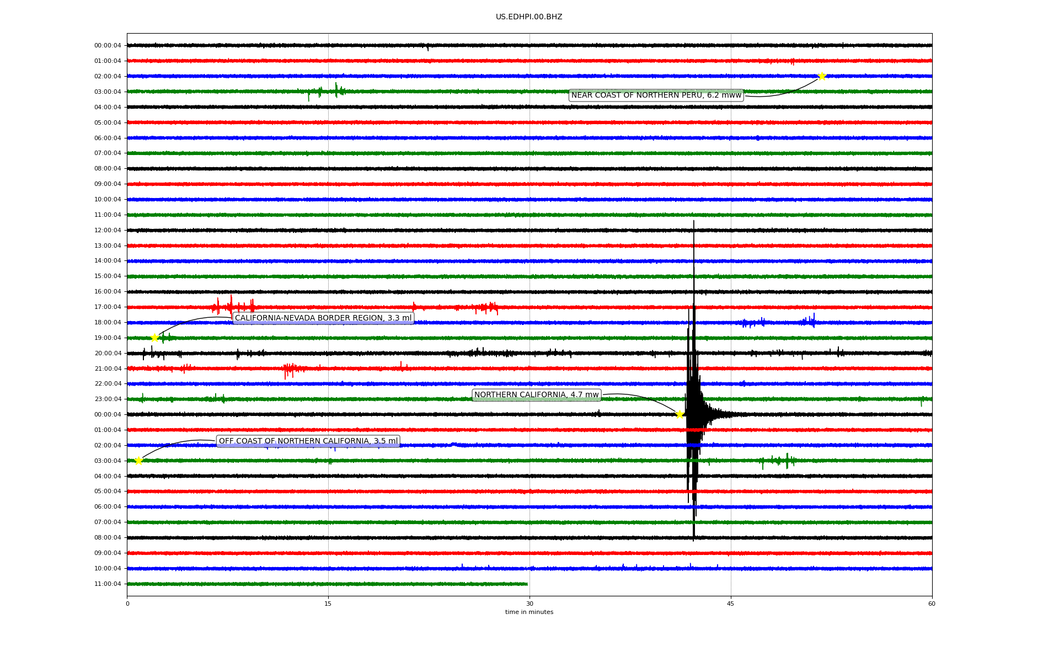
Task: Click the NORTHERN CALIFORNIA 4.7 mw label
Action: [536, 395]
